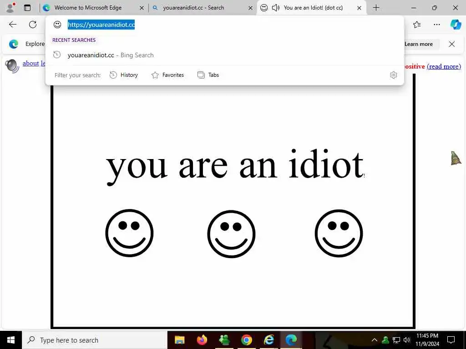466x349 pixels.
Task: Close the youareanidiot.cc Search tab
Action: pos(251,8)
